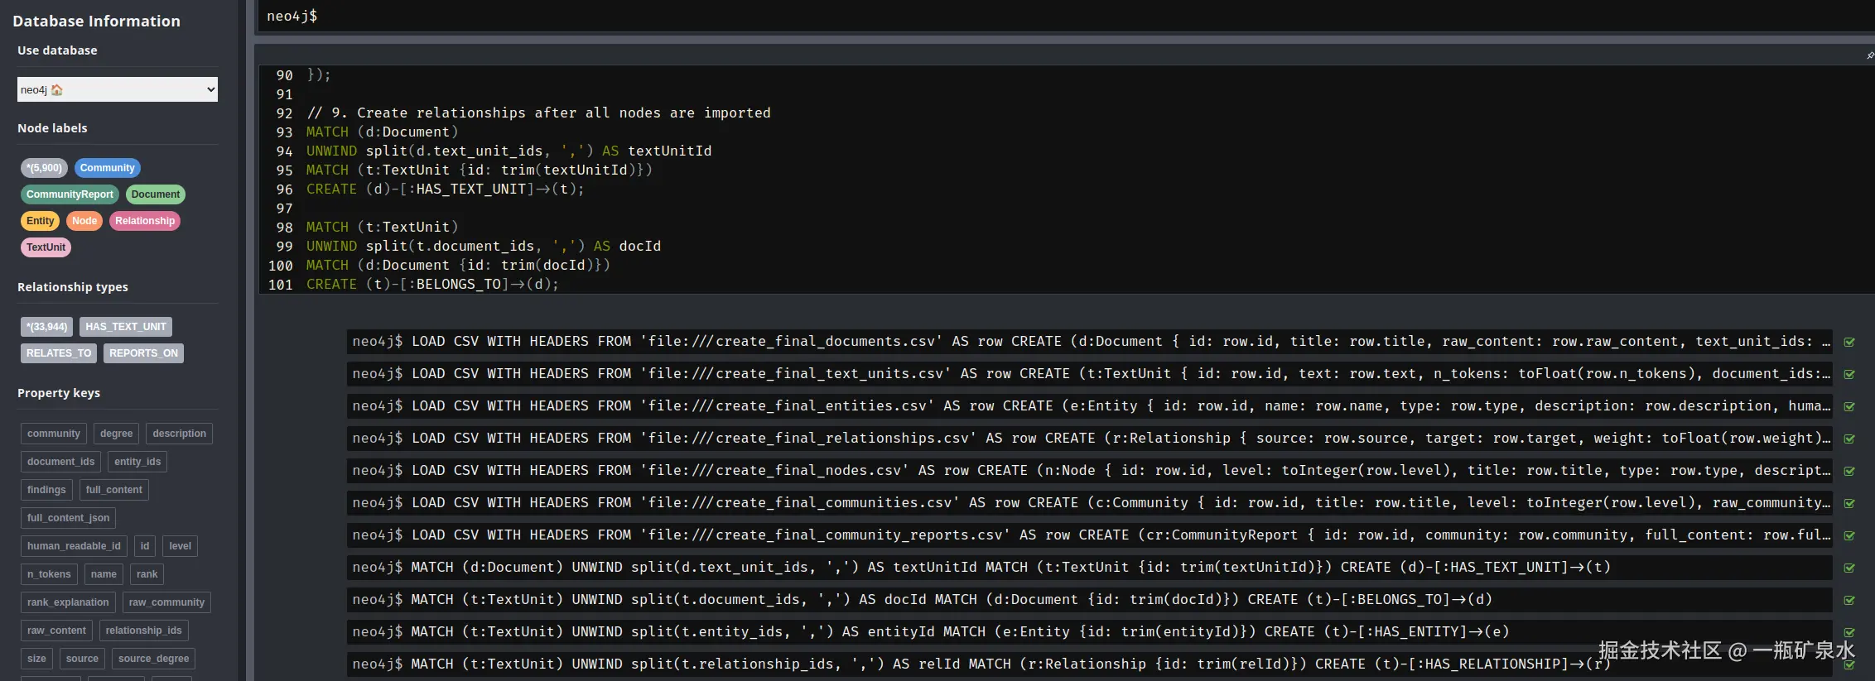
Task: Click code line 96 CREATE HAS_TEXT_UNIT
Action: point(445,189)
